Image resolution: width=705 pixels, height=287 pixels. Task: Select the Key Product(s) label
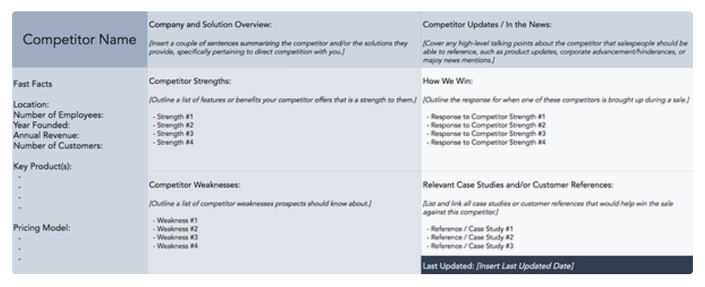pos(42,166)
